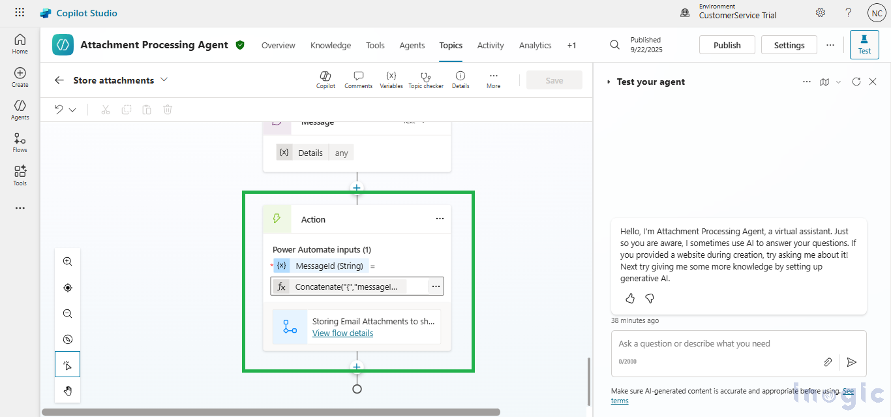The width and height of the screenshot is (891, 417).
Task: Click the ask a question input field
Action: [x=717, y=344]
